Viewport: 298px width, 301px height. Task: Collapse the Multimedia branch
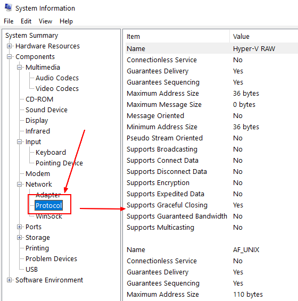[x=19, y=68]
